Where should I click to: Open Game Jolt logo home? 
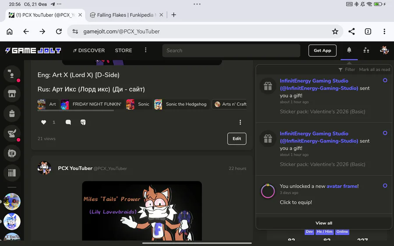pos(33,50)
